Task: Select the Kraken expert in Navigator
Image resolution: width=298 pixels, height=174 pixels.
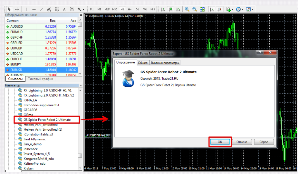Action: coord(28,168)
